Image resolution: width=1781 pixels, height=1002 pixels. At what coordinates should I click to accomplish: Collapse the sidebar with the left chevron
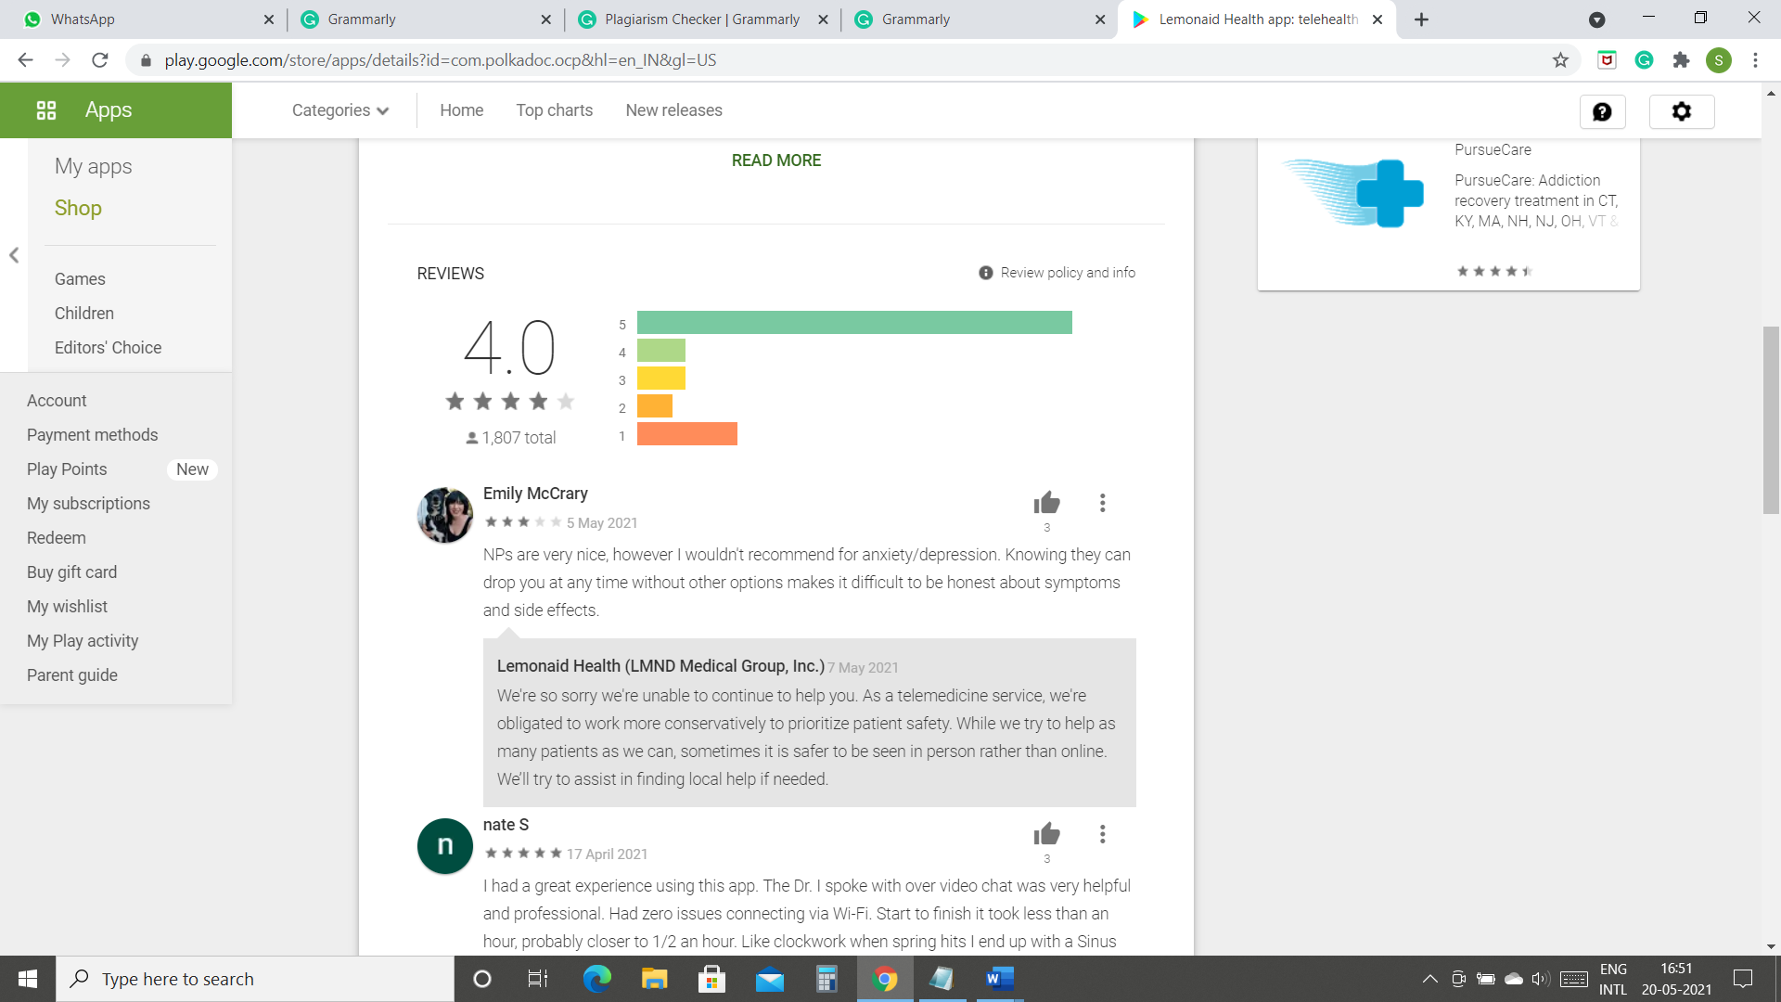(14, 255)
